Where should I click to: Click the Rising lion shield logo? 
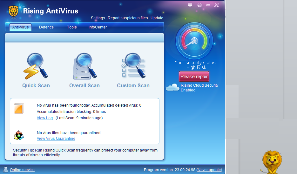click(x=13, y=11)
